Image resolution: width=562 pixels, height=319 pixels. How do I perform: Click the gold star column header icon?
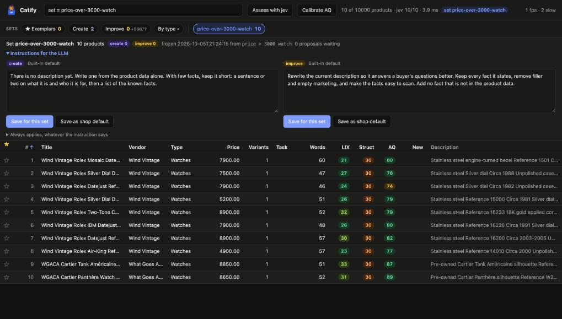point(7,144)
